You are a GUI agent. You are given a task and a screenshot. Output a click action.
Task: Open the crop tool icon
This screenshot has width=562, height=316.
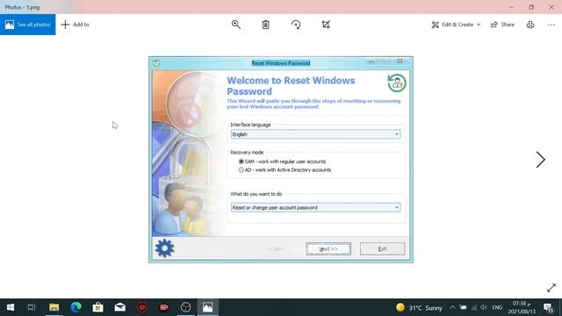tap(326, 25)
